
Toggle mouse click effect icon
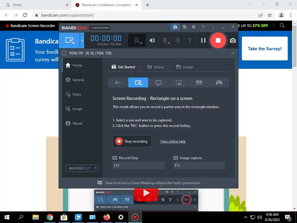tap(178, 40)
